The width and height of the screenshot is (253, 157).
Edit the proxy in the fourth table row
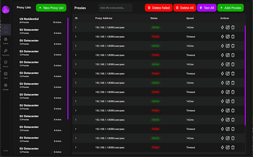228,55
